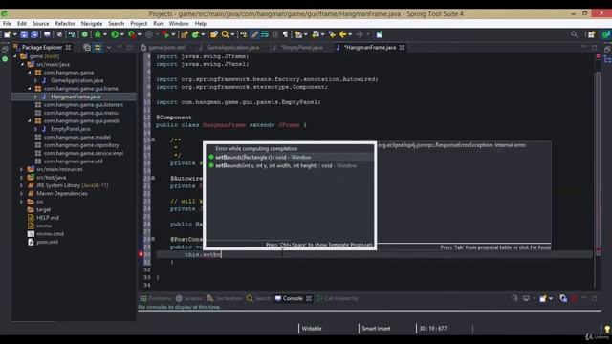Open the Refactor menu
This screenshot has width=612, height=344.
click(65, 24)
